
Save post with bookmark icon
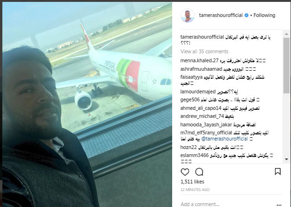278,172
